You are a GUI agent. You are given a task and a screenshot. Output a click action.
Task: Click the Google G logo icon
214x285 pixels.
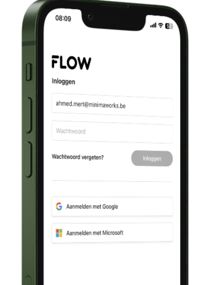pyautogui.click(x=59, y=206)
